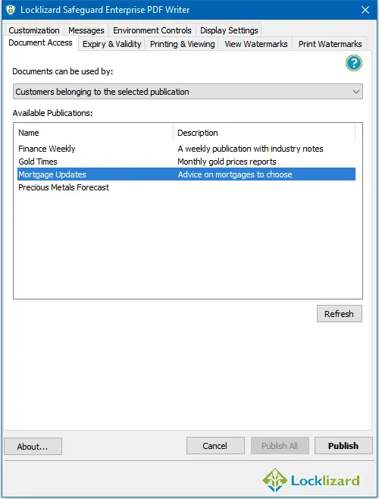Screen dimensions: 379x499
Task: Cancel the publishing dialog
Action: click(x=215, y=446)
